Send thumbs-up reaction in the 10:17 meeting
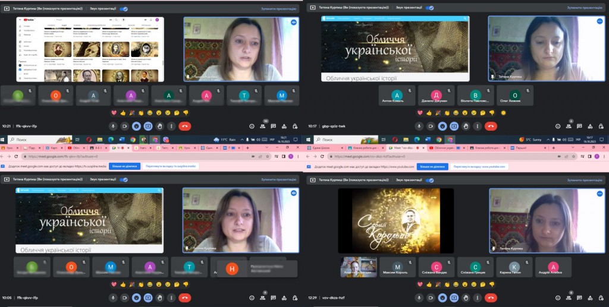 point(429,113)
